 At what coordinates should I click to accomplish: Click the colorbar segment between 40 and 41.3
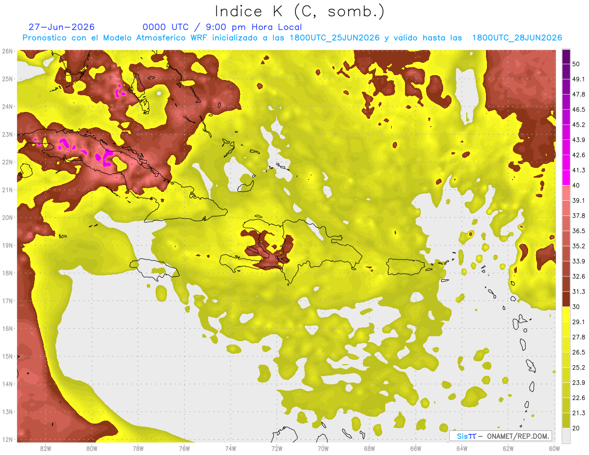point(566,178)
